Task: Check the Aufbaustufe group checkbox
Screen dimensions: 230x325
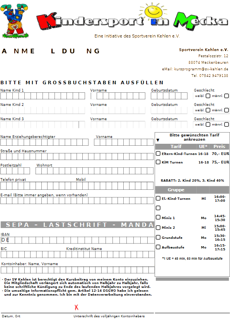Action: (158, 247)
